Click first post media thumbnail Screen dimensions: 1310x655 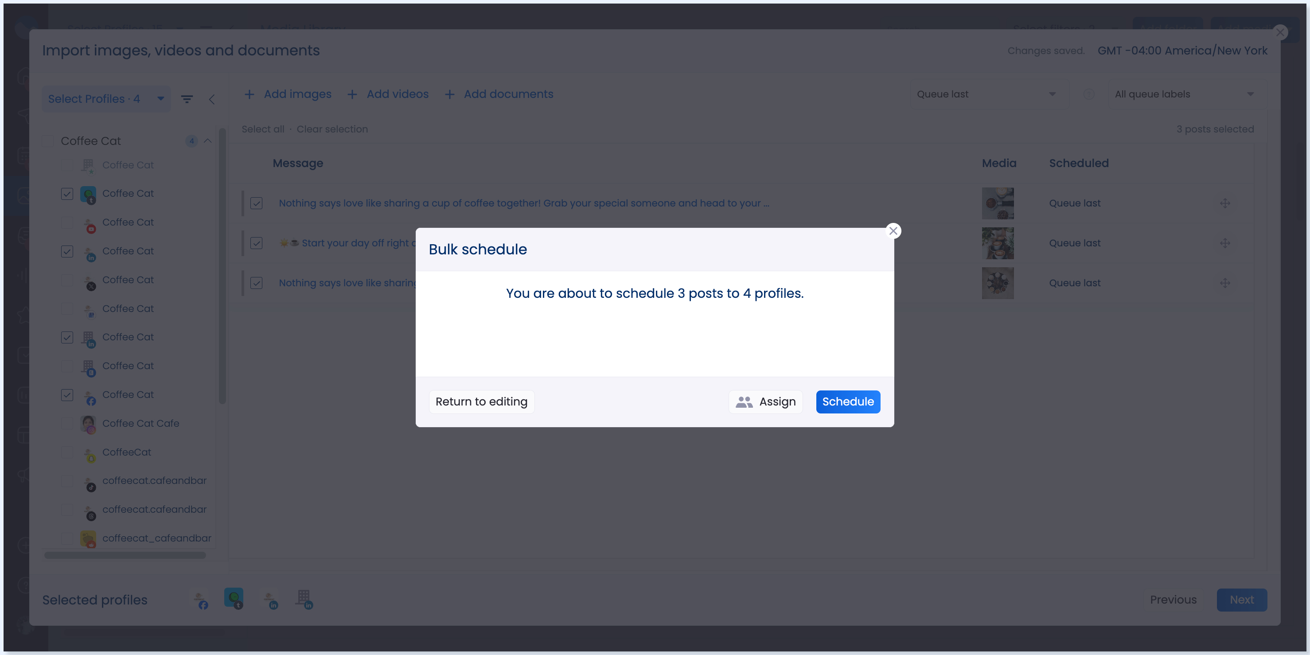click(x=997, y=203)
